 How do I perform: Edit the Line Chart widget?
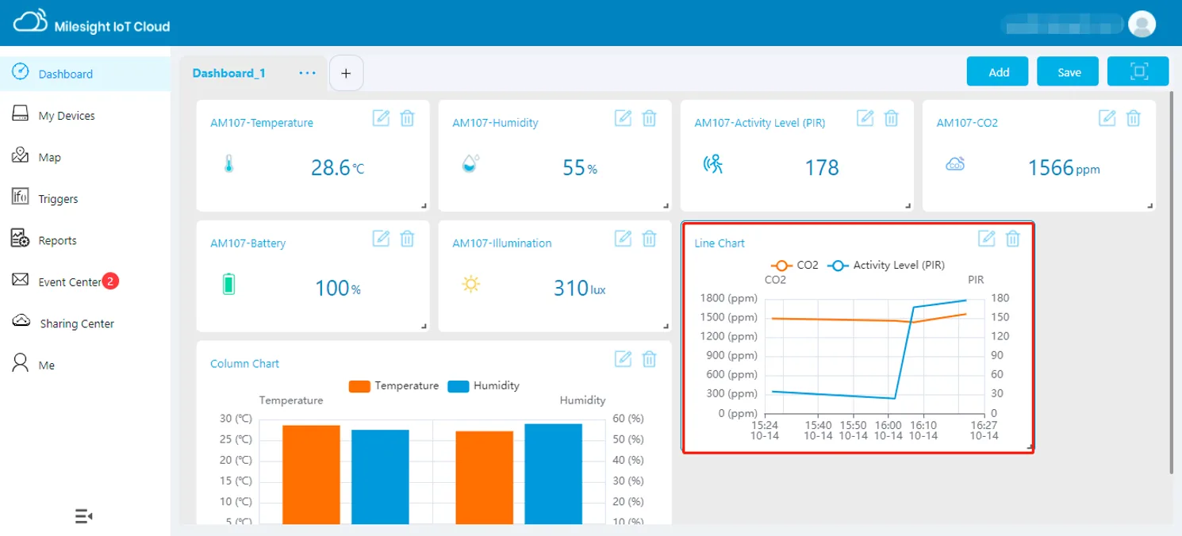coord(987,238)
